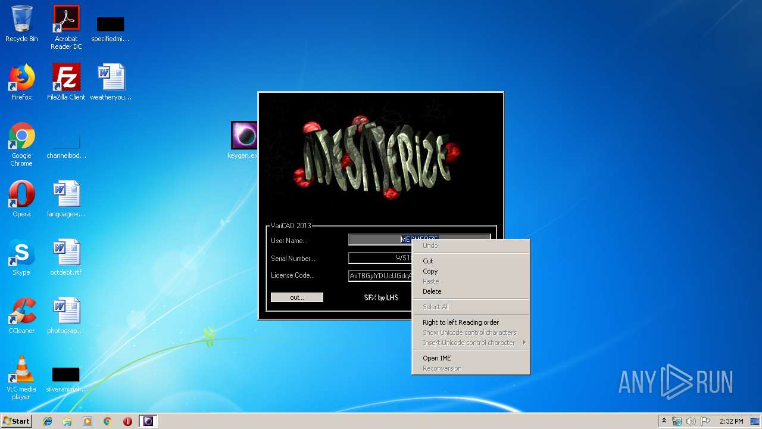Select the photograp Word document icon
The image size is (762, 429).
(66, 316)
